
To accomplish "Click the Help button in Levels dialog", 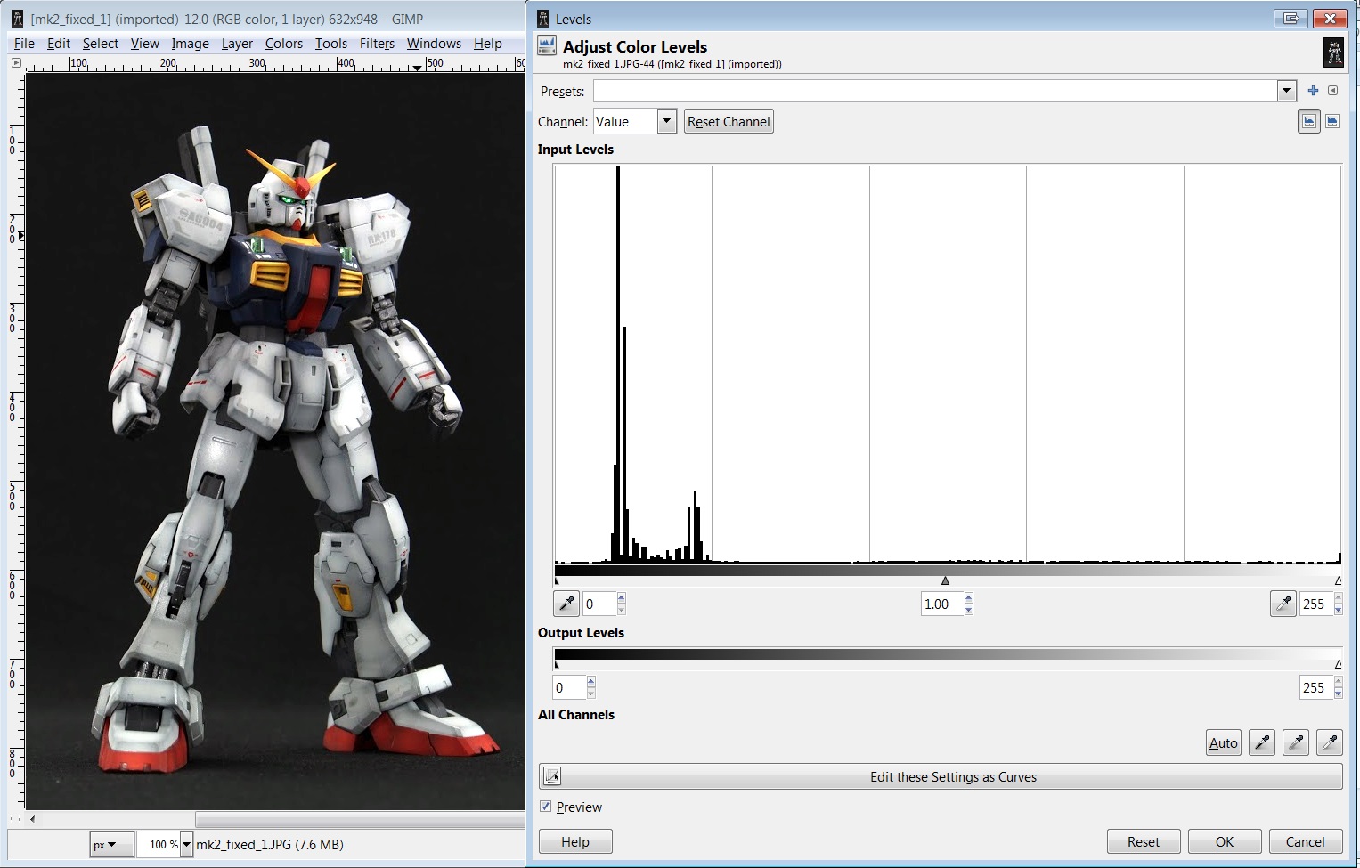I will click(575, 841).
